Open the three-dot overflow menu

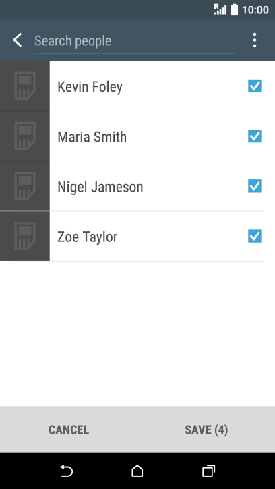[x=255, y=40]
